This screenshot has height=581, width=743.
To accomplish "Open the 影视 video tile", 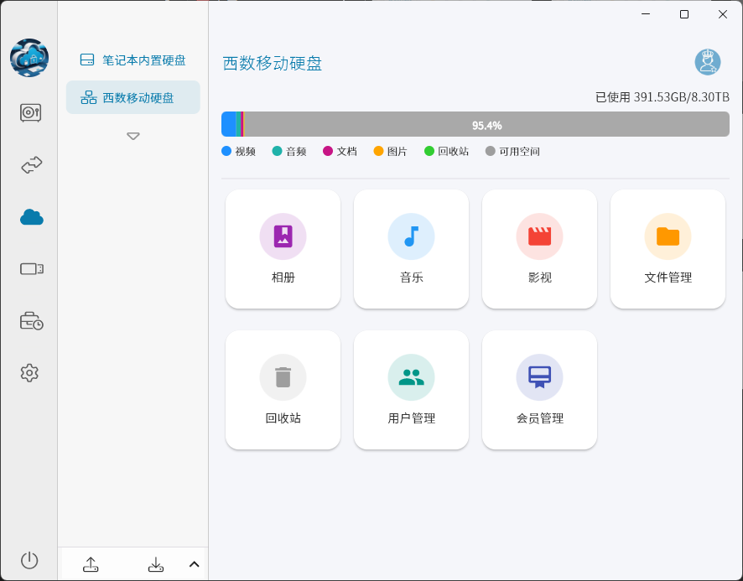I will (x=539, y=249).
